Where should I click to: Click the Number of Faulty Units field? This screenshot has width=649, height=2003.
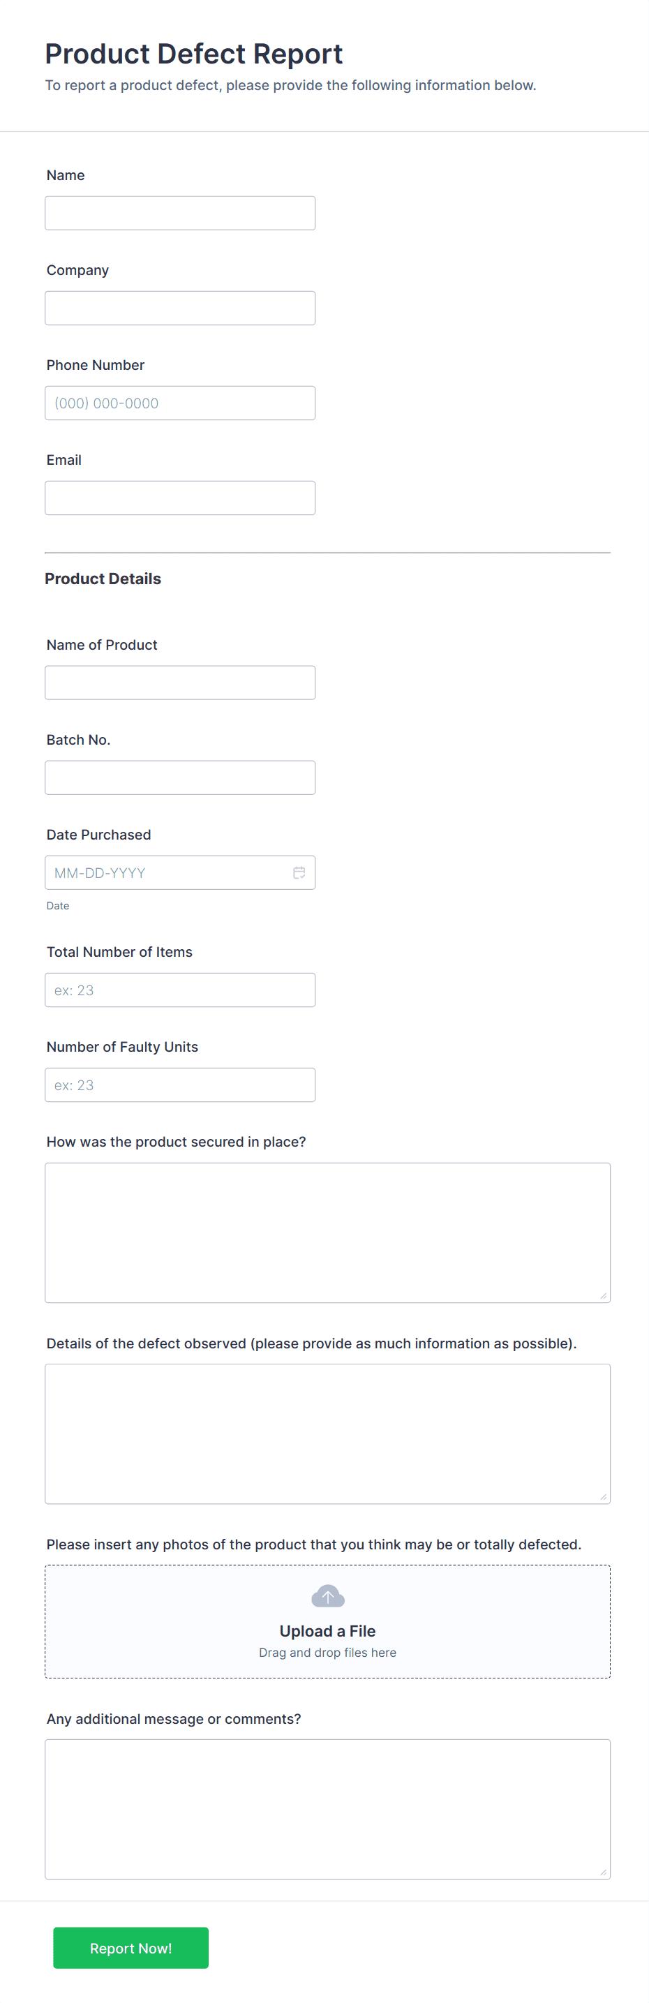tap(179, 1084)
